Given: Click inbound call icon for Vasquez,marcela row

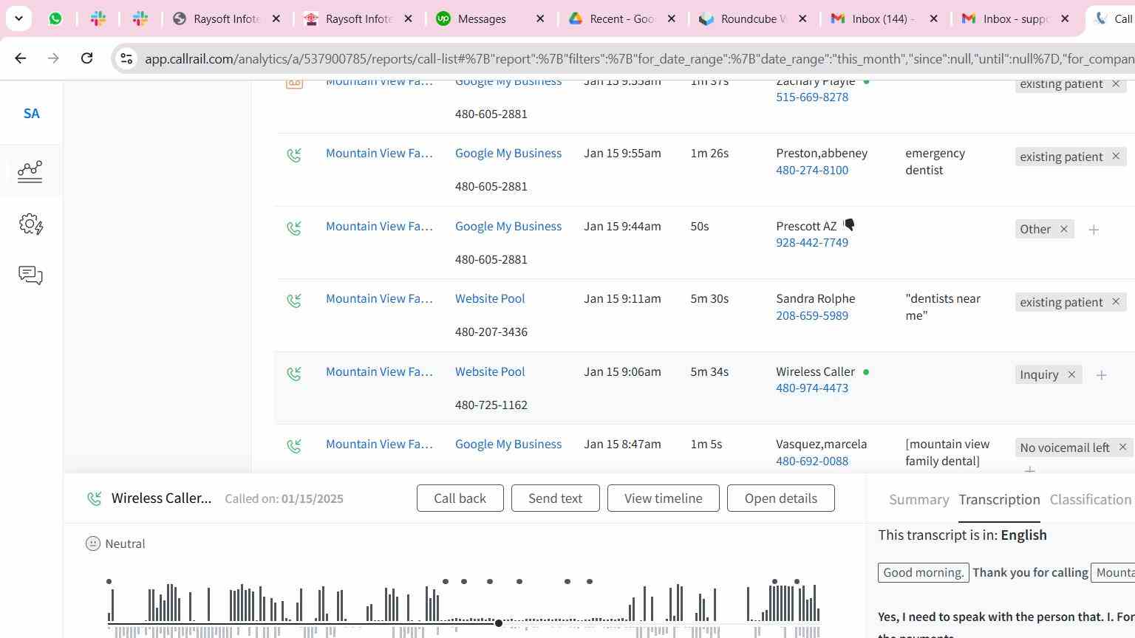Looking at the screenshot, I should click(294, 446).
